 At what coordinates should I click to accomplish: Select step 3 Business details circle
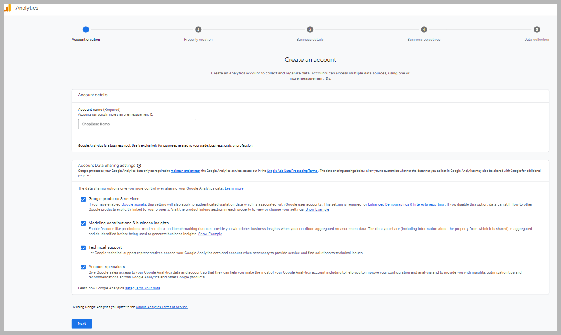310,29
